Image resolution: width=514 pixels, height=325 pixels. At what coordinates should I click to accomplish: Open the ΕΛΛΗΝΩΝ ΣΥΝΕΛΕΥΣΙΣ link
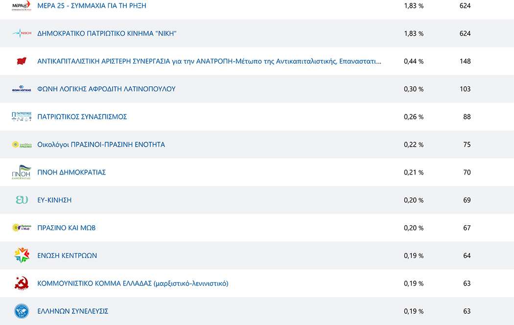coord(73,311)
